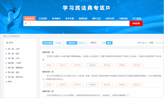Open the 域外立法 tab
This screenshot has width=164, height=98.
coord(97,19)
